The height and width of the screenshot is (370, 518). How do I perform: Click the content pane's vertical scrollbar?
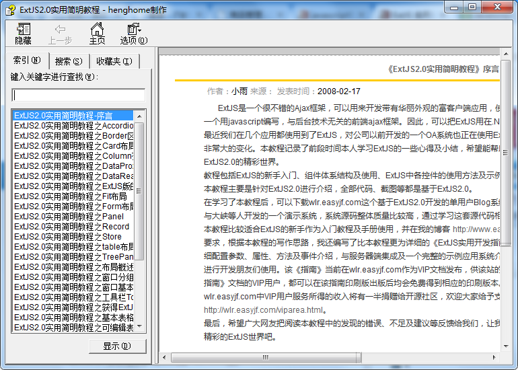tap(506, 202)
